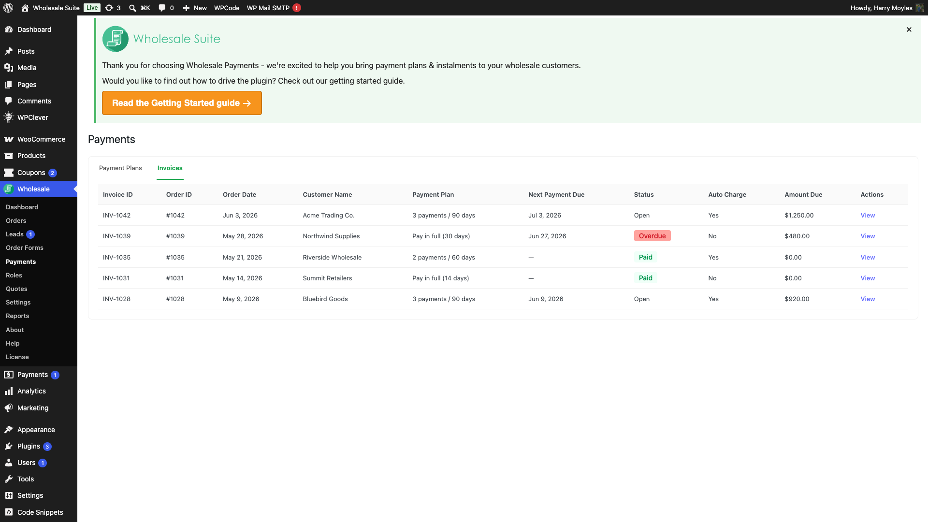Click the Overdue status badge

652,236
